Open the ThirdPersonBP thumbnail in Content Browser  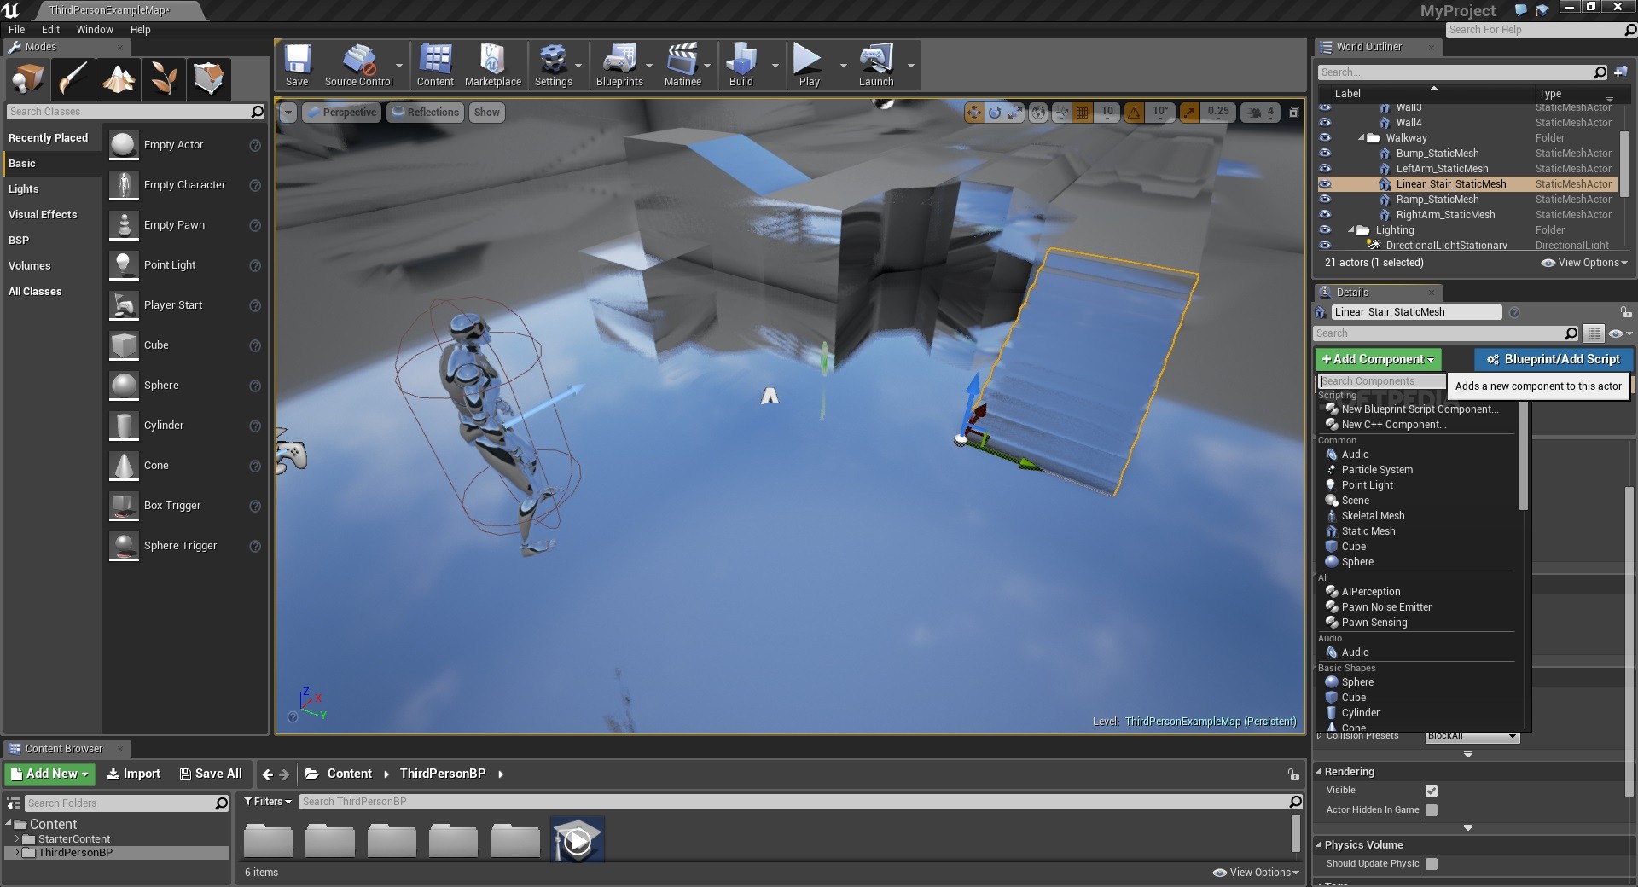[x=577, y=839]
